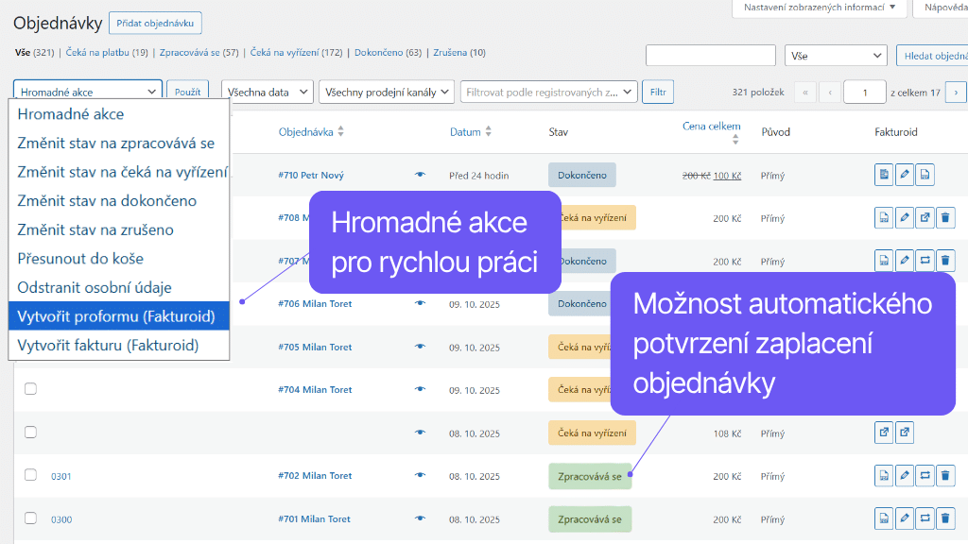Click the pencil edit icon for order #710
Image resolution: width=968 pixels, height=544 pixels.
point(905,175)
